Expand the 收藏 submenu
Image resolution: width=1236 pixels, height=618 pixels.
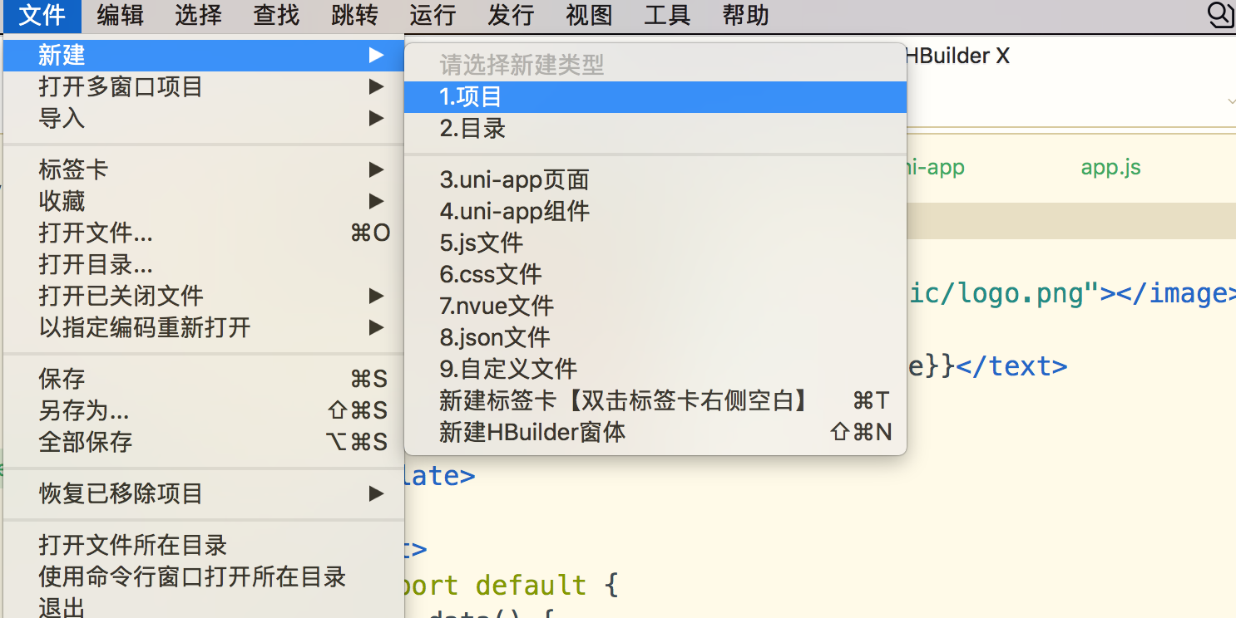(204, 202)
